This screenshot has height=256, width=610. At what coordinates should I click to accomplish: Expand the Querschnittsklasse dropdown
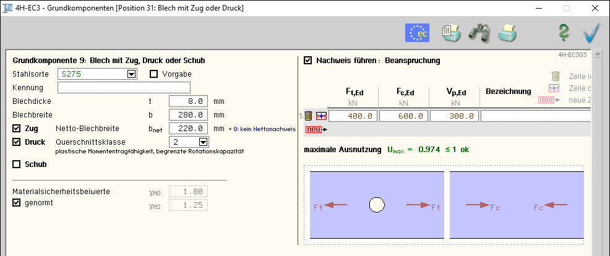pos(202,142)
